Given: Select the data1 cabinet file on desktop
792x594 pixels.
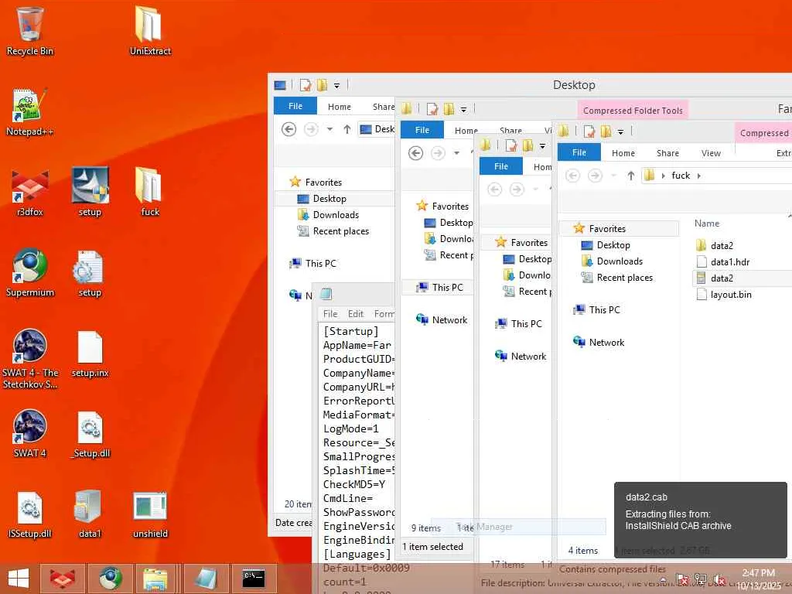Looking at the screenshot, I should [x=90, y=514].
